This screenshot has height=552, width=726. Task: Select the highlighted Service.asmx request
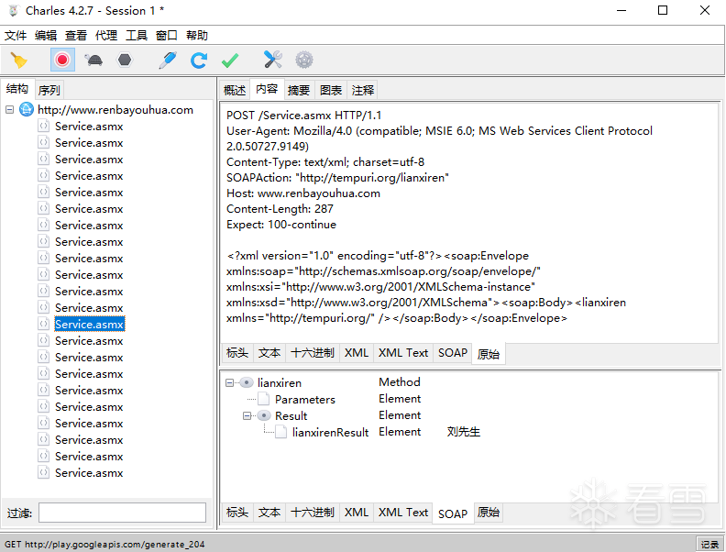pyautogui.click(x=89, y=325)
